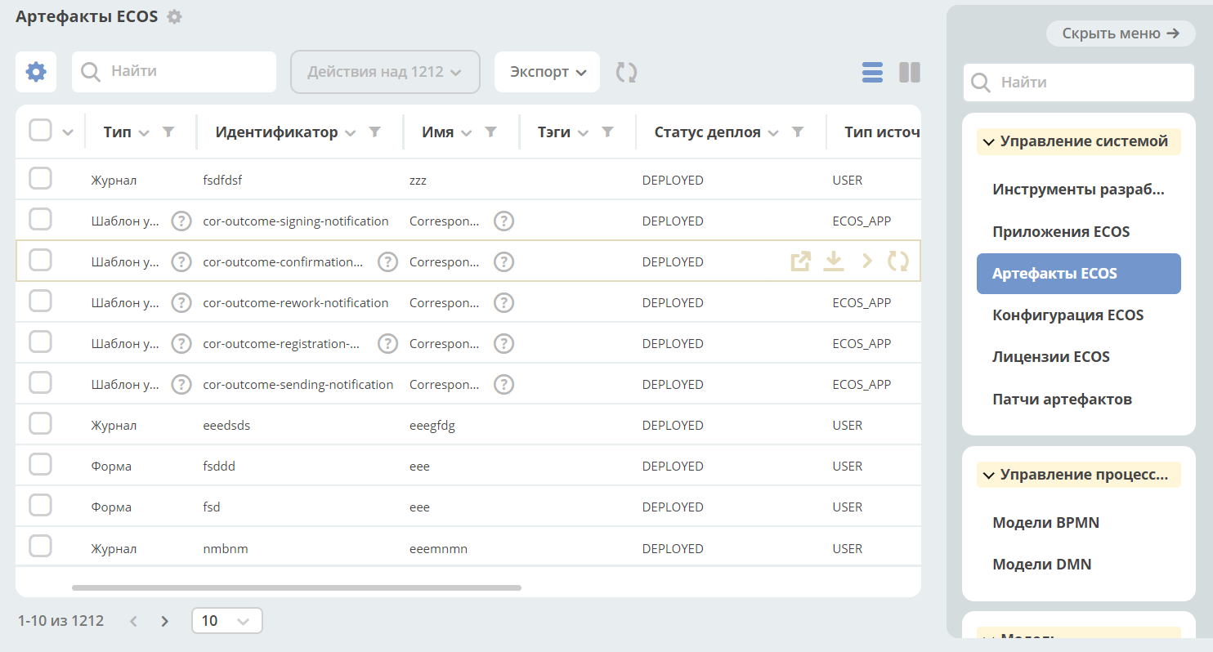Open Артефакты ECOS menu item
This screenshot has height=652, width=1213.
click(x=1079, y=274)
